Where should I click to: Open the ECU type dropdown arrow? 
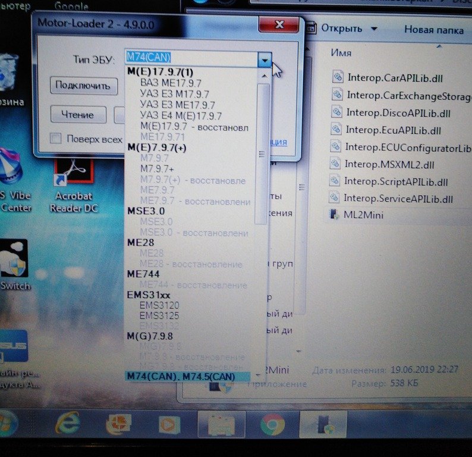pyautogui.click(x=265, y=60)
